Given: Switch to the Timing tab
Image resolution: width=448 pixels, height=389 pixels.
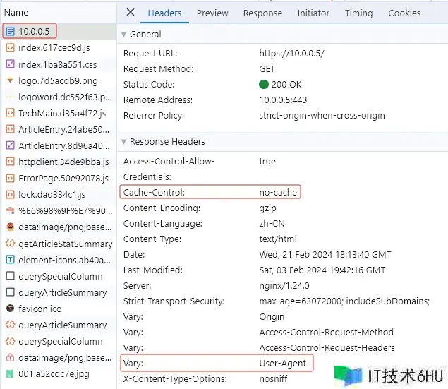Looking at the screenshot, I should [x=358, y=13].
